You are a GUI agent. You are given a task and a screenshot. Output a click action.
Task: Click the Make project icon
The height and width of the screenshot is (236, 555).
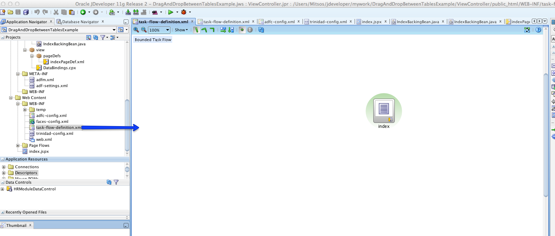(x=128, y=12)
